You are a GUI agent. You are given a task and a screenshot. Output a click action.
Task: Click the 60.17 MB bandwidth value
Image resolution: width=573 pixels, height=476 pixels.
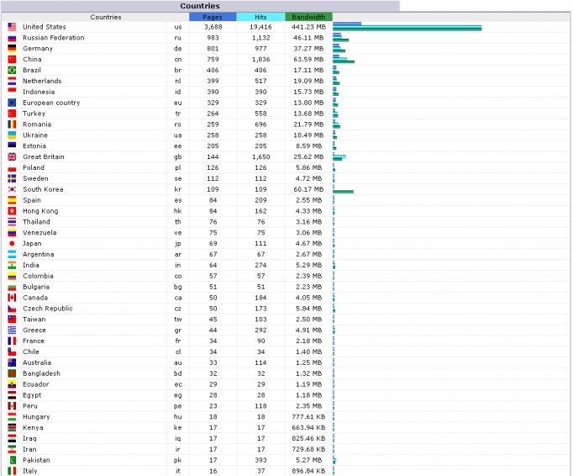308,189
